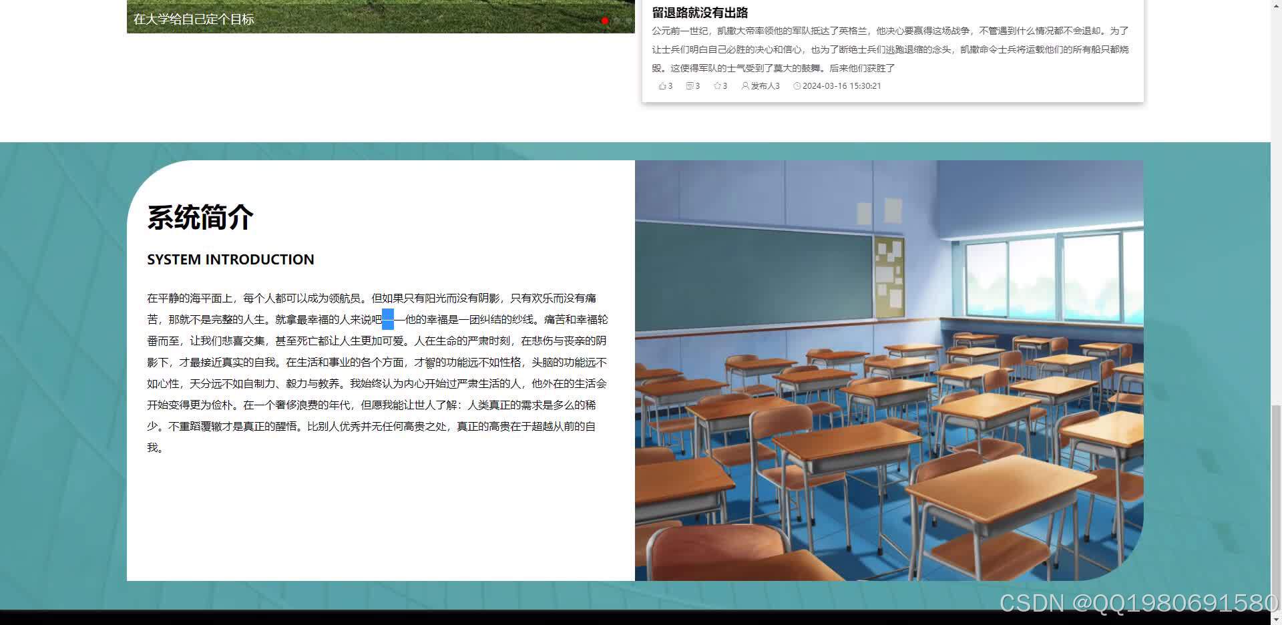Click the clock icon beside the publish date
This screenshot has width=1282, height=625.
[797, 85]
